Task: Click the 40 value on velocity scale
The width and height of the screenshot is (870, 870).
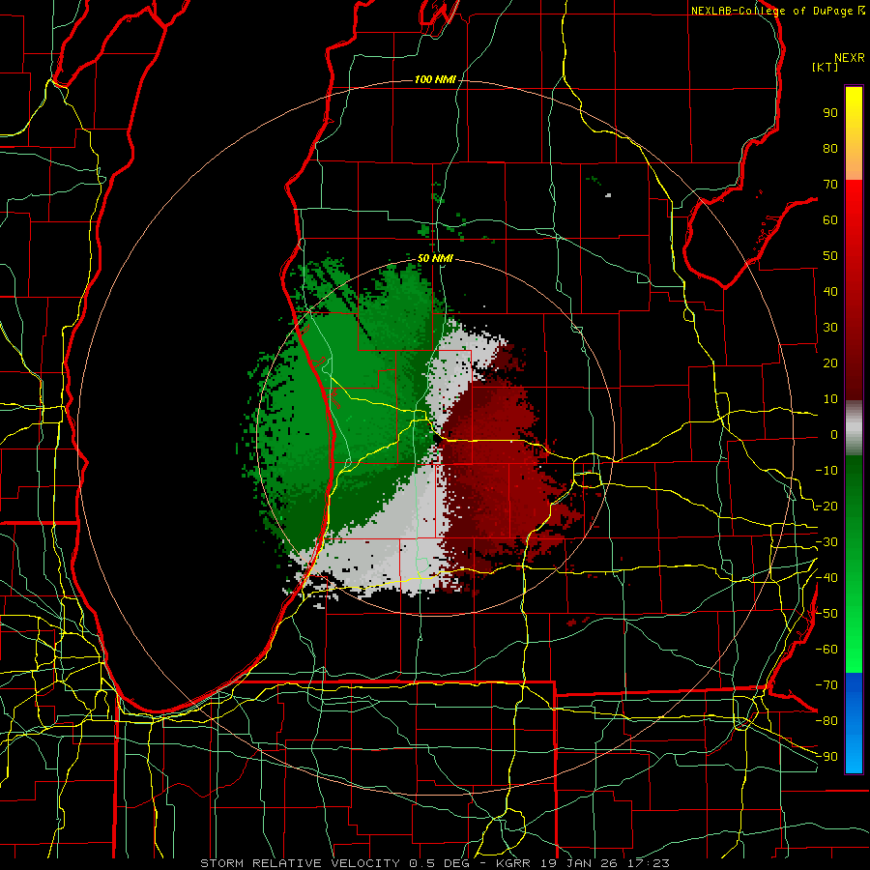Action: tap(830, 291)
